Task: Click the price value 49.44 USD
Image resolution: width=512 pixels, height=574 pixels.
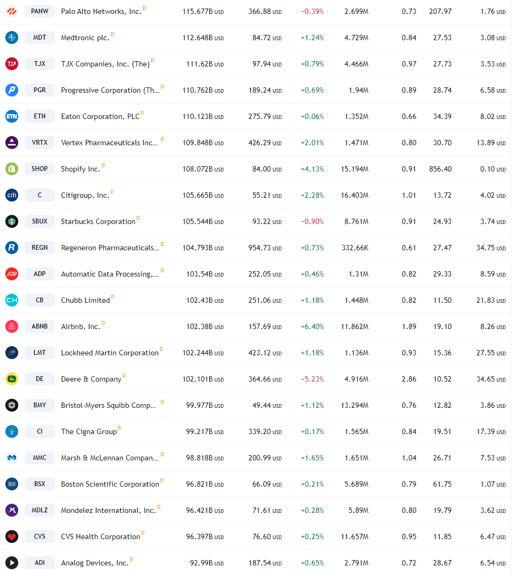Action: pyautogui.click(x=267, y=405)
